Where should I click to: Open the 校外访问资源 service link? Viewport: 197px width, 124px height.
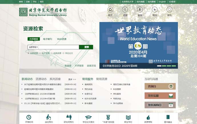[91, 99]
